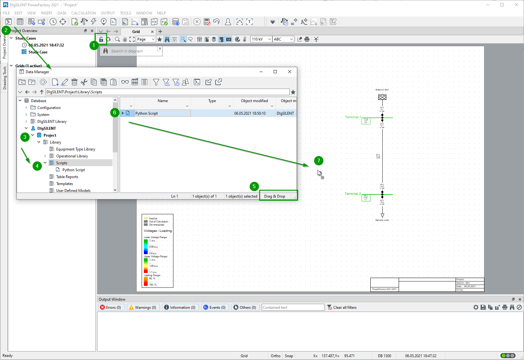Click the Diagram Colouring palette icon
The height and width of the screenshot is (360, 524).
point(237,39)
